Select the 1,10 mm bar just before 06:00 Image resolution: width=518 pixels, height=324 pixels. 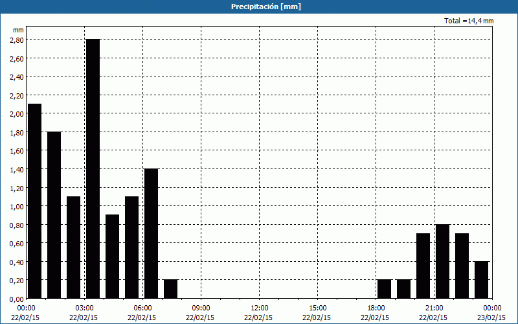click(x=132, y=248)
